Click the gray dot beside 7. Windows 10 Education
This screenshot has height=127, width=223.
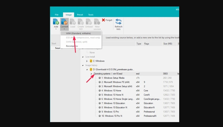point(100,103)
